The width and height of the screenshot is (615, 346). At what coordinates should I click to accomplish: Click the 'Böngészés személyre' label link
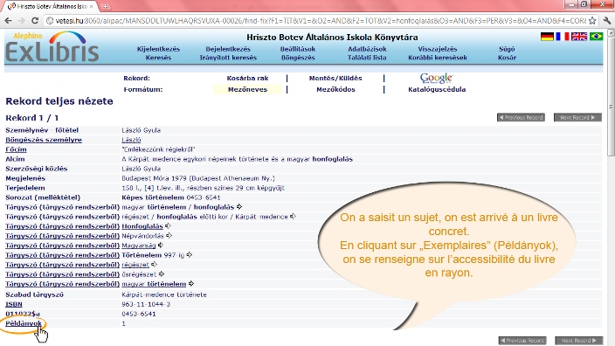[x=44, y=140]
